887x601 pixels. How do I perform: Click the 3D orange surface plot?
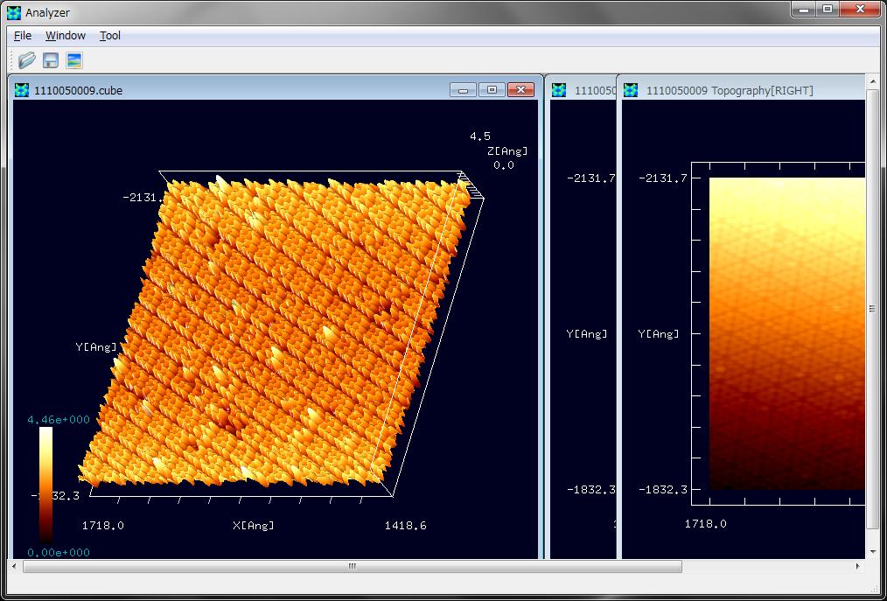(277, 331)
